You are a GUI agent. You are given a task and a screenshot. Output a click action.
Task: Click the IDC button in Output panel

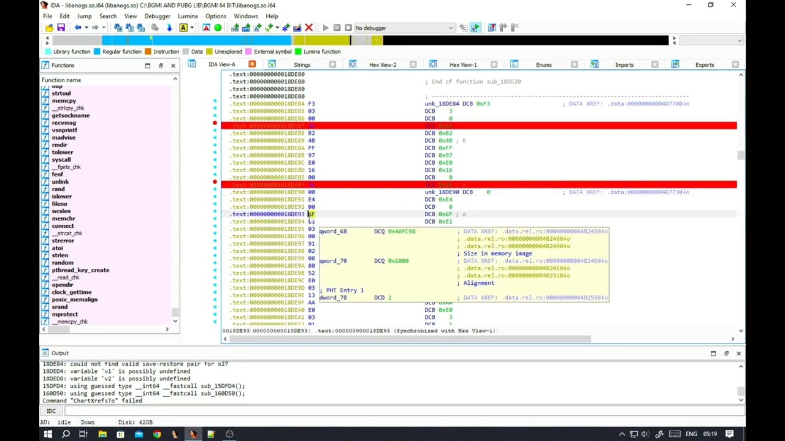point(51,411)
